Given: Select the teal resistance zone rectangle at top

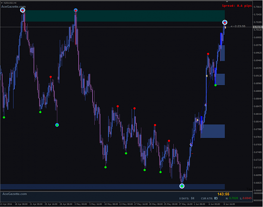Looking at the screenshot, I should pos(125,16).
